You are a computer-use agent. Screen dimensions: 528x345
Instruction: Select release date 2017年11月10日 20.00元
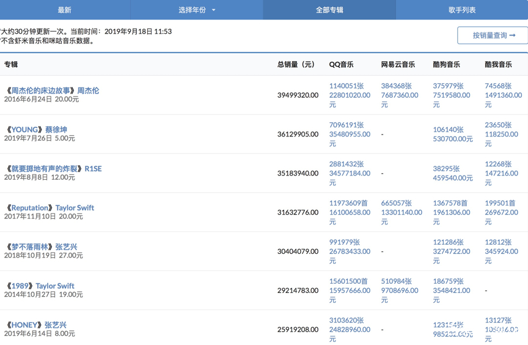[x=43, y=217]
